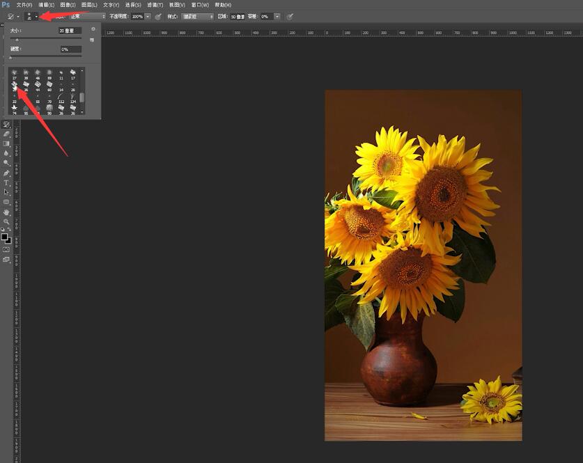Pick the size 74 star brush tip
Viewport: 583px width, 463px height.
pos(14,109)
